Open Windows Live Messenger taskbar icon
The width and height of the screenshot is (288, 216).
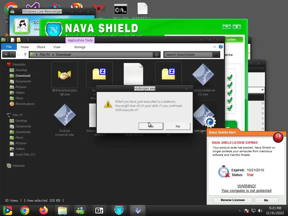[80, 210]
